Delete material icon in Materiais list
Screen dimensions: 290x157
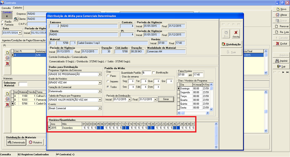(x=8, y=104)
